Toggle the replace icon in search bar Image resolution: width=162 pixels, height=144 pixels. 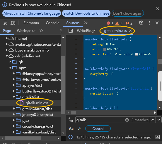tap(71, 120)
